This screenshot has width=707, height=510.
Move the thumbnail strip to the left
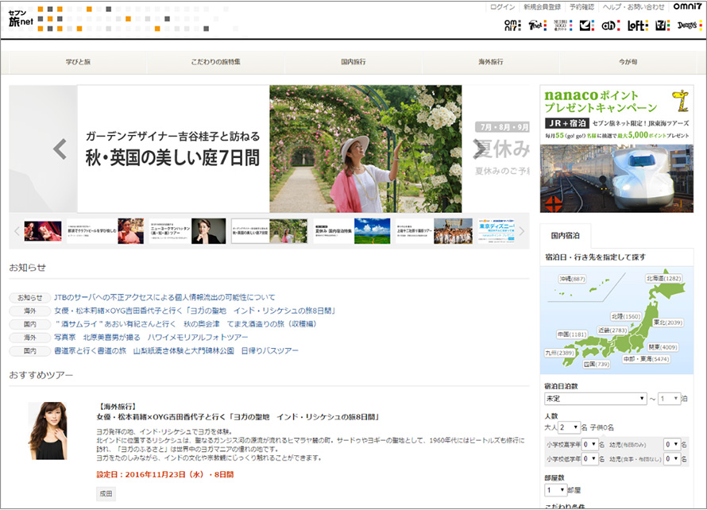[17, 231]
